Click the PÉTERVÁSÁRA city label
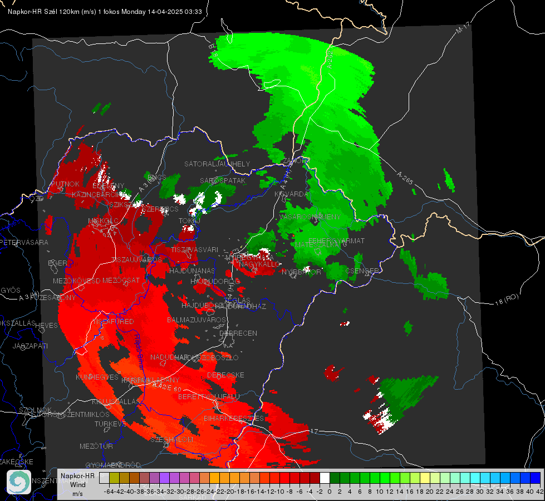 (24, 242)
